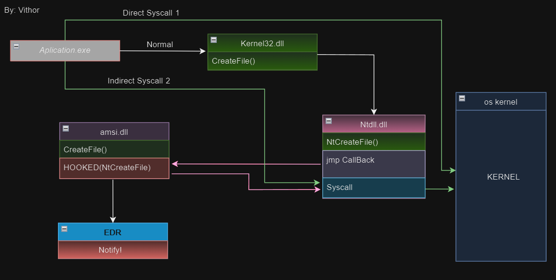Viewport: 556px width, 280px height.
Task: Select the CreateFile() row in Kernel32.dll
Action: (262, 61)
